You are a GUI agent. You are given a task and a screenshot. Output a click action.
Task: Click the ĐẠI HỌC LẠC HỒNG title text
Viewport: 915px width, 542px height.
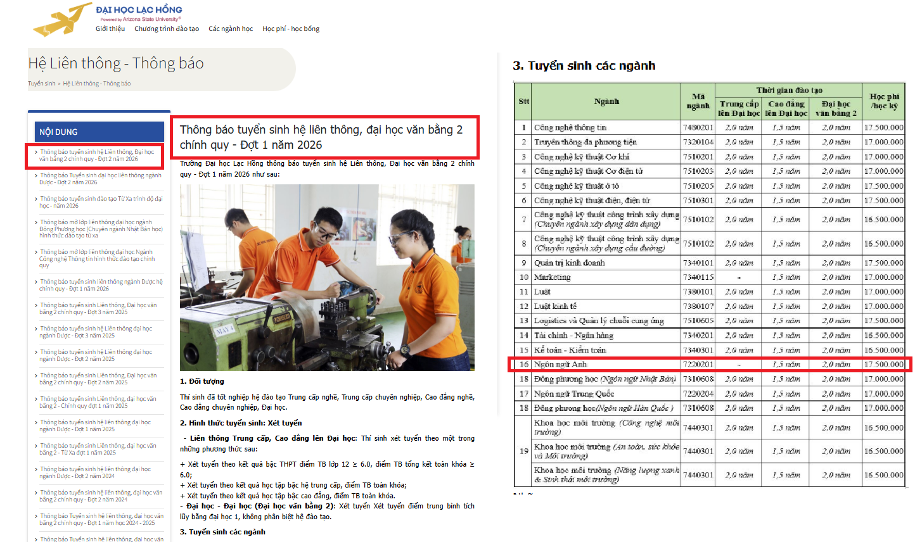[x=139, y=10]
